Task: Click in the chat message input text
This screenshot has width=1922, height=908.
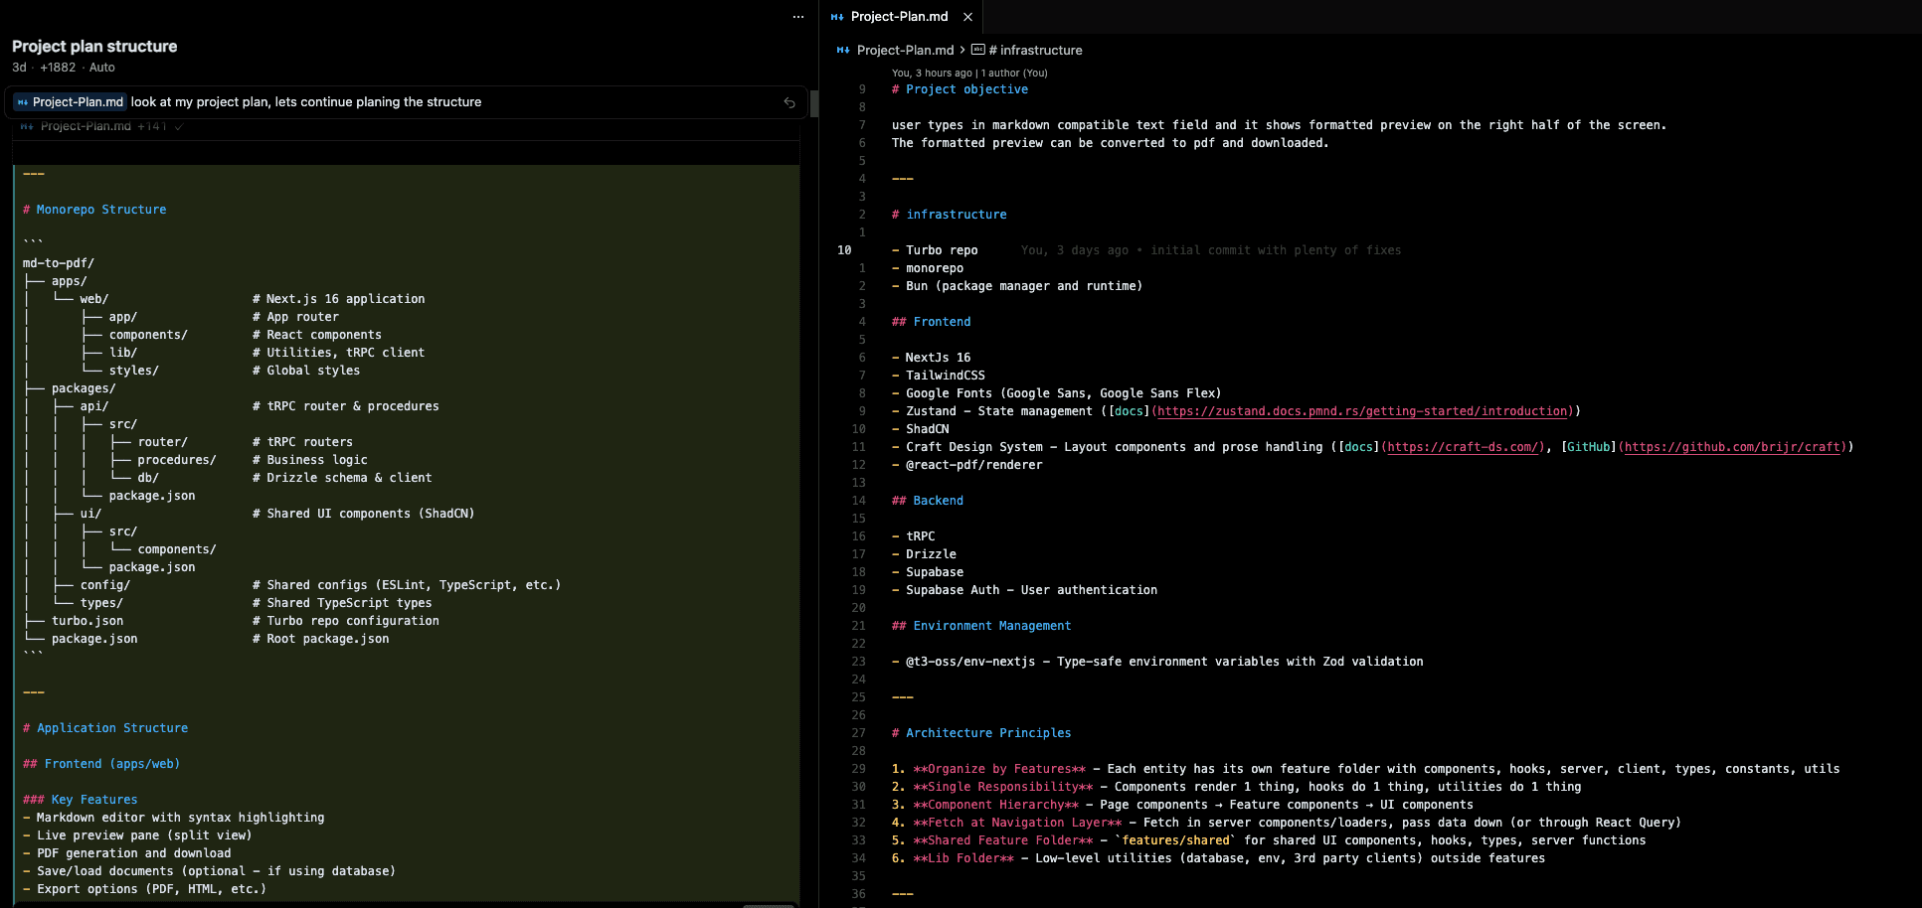Action: [x=306, y=102]
